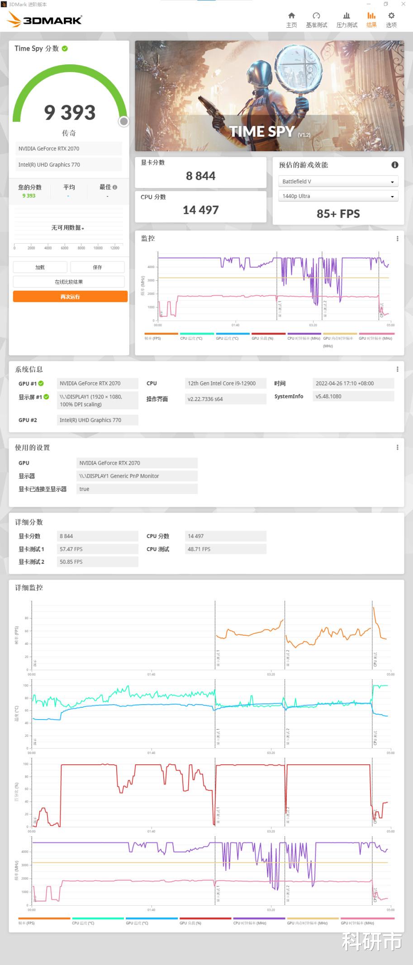Expand the 1440p Ultra resolution dropdown
This screenshot has width=413, height=965.
coord(338,196)
